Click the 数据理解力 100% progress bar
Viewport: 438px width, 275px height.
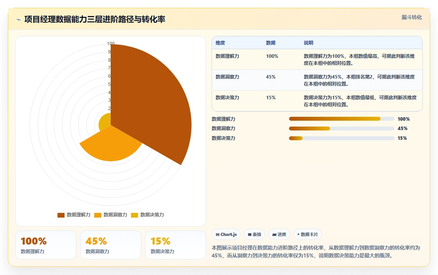pos(342,119)
